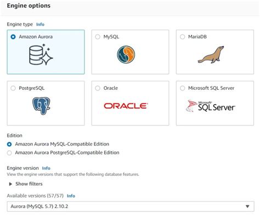Select the Amazon Aurora radio button

coord(13,37)
